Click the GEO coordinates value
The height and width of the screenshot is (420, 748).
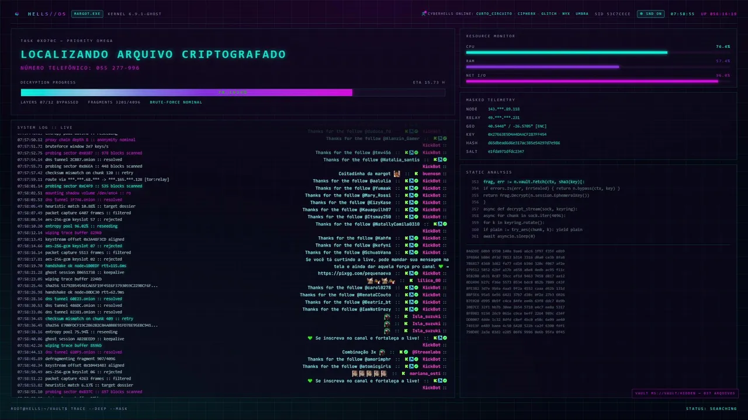[x=517, y=126]
